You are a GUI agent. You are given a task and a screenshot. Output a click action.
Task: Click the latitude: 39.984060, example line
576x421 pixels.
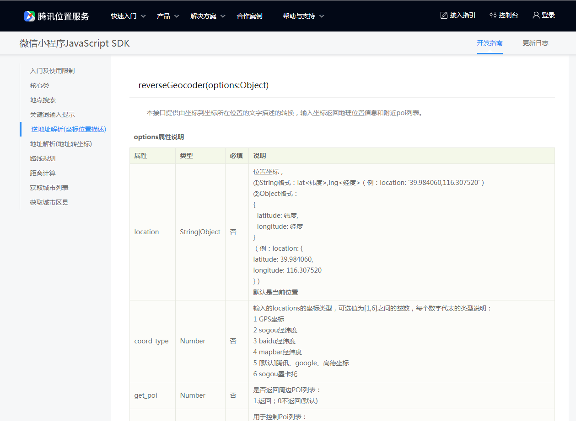283,259
